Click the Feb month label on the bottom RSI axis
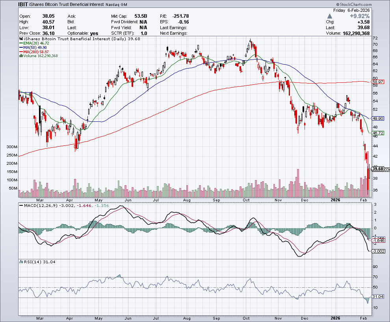390x322 pixels. coord(364,318)
